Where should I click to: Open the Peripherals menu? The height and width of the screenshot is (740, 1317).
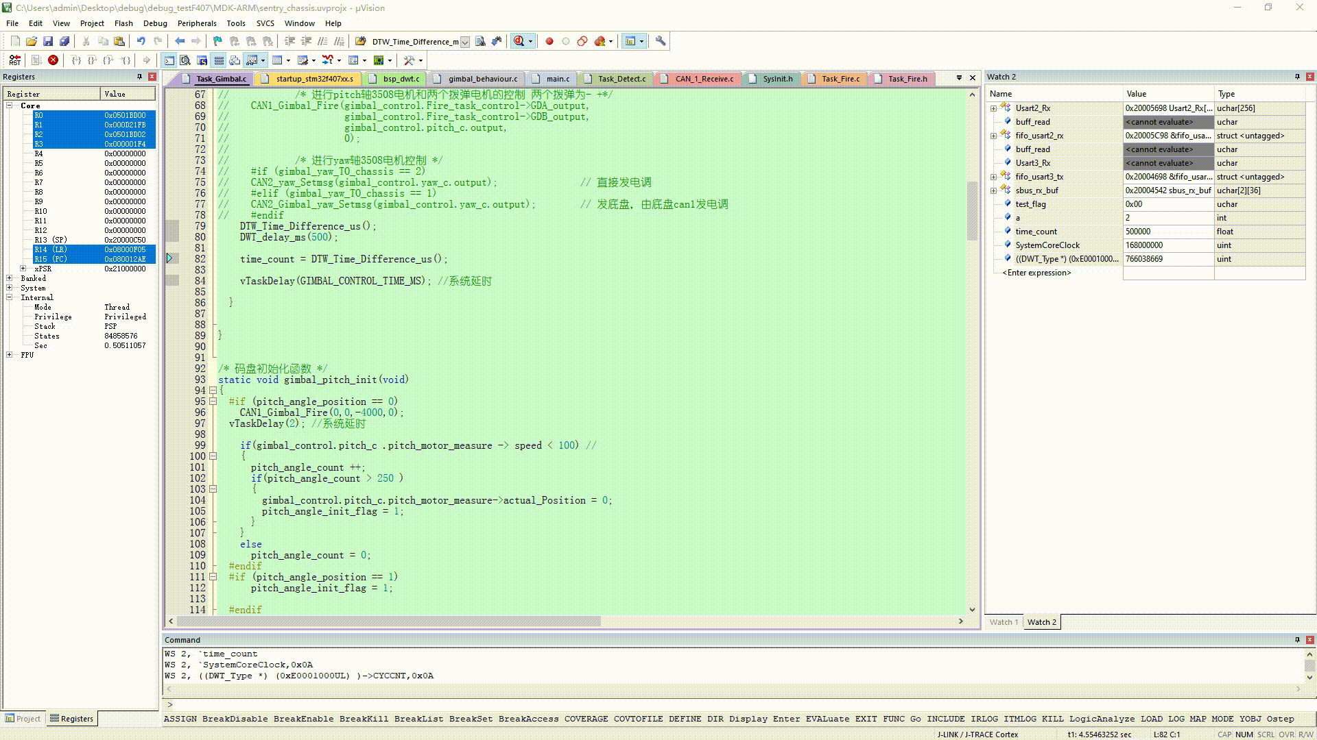point(196,23)
